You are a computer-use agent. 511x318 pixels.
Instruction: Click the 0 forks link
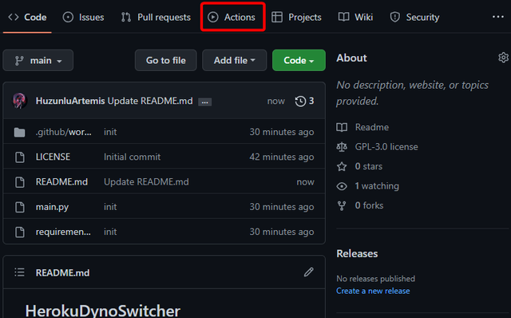click(369, 205)
